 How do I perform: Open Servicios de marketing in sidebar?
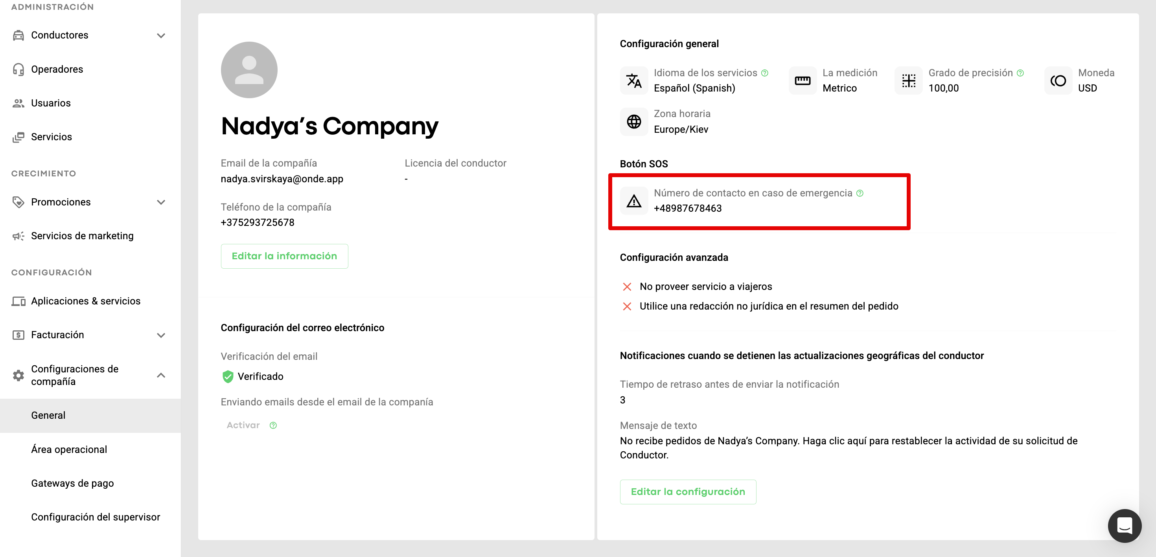point(82,236)
